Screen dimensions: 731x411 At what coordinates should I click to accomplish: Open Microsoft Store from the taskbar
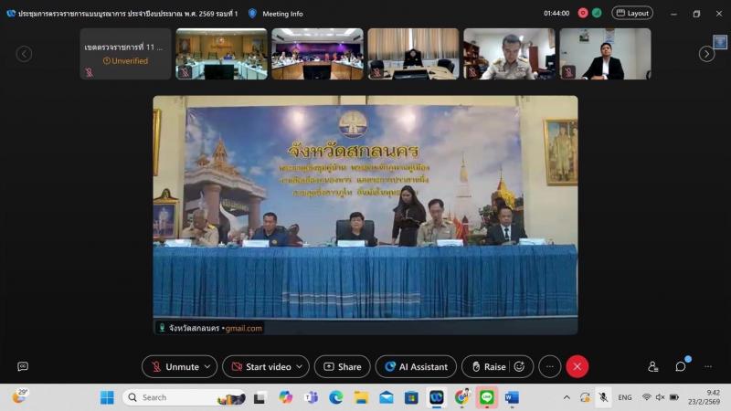point(411,397)
